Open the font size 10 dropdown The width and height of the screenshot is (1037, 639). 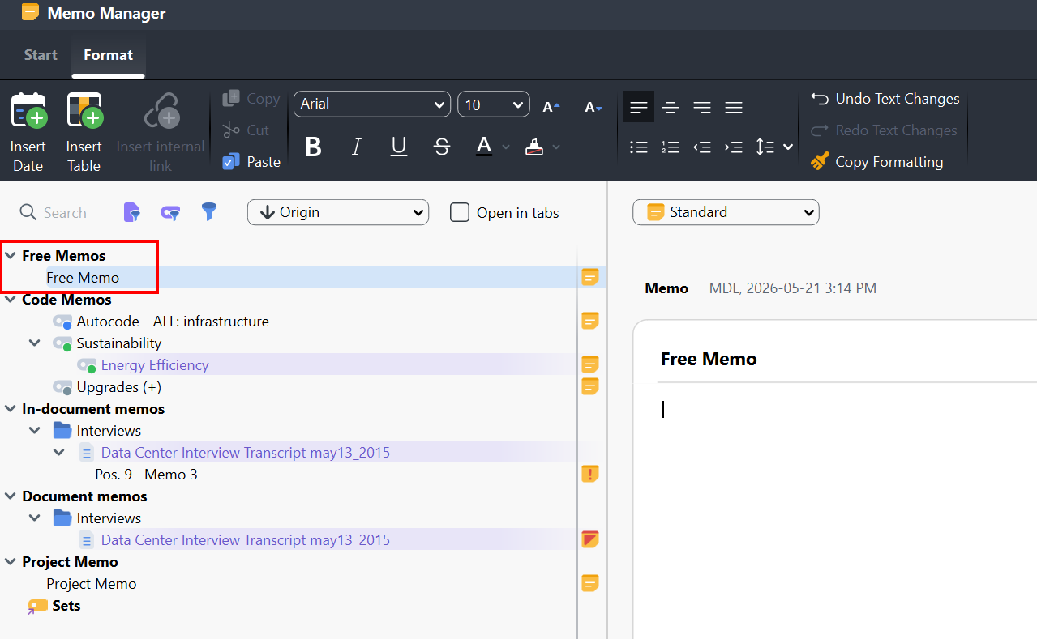494,104
